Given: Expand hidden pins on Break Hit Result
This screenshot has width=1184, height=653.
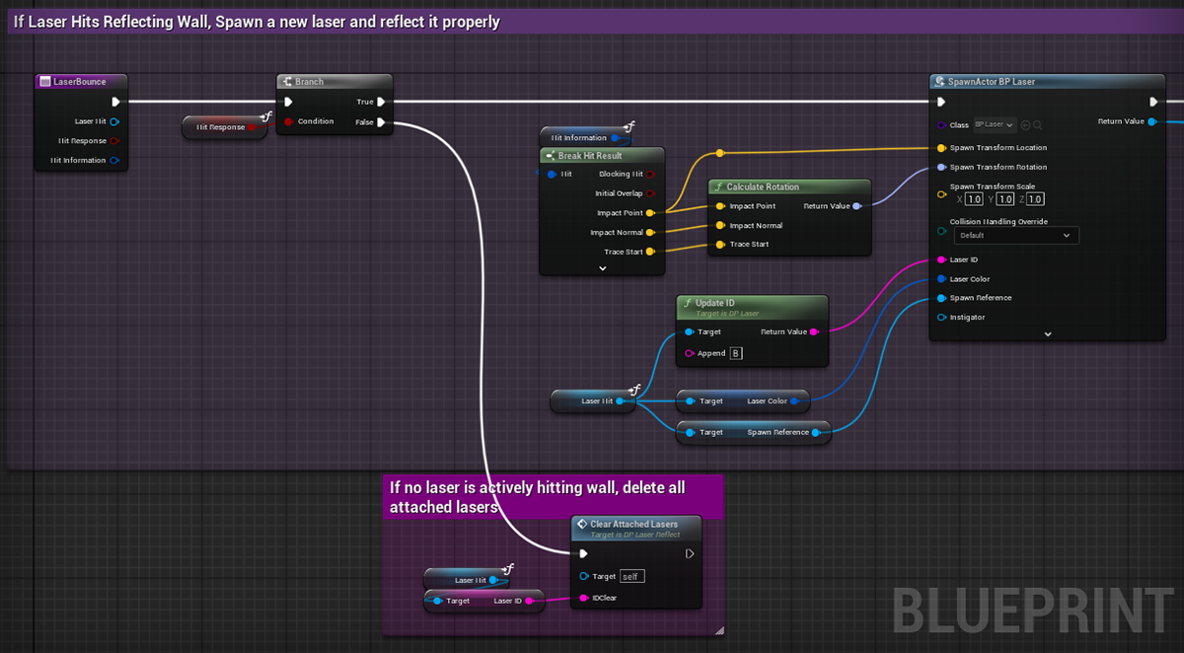Looking at the screenshot, I should (x=603, y=268).
